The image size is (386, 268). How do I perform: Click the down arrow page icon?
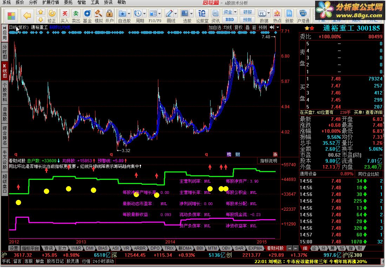point(41,19)
